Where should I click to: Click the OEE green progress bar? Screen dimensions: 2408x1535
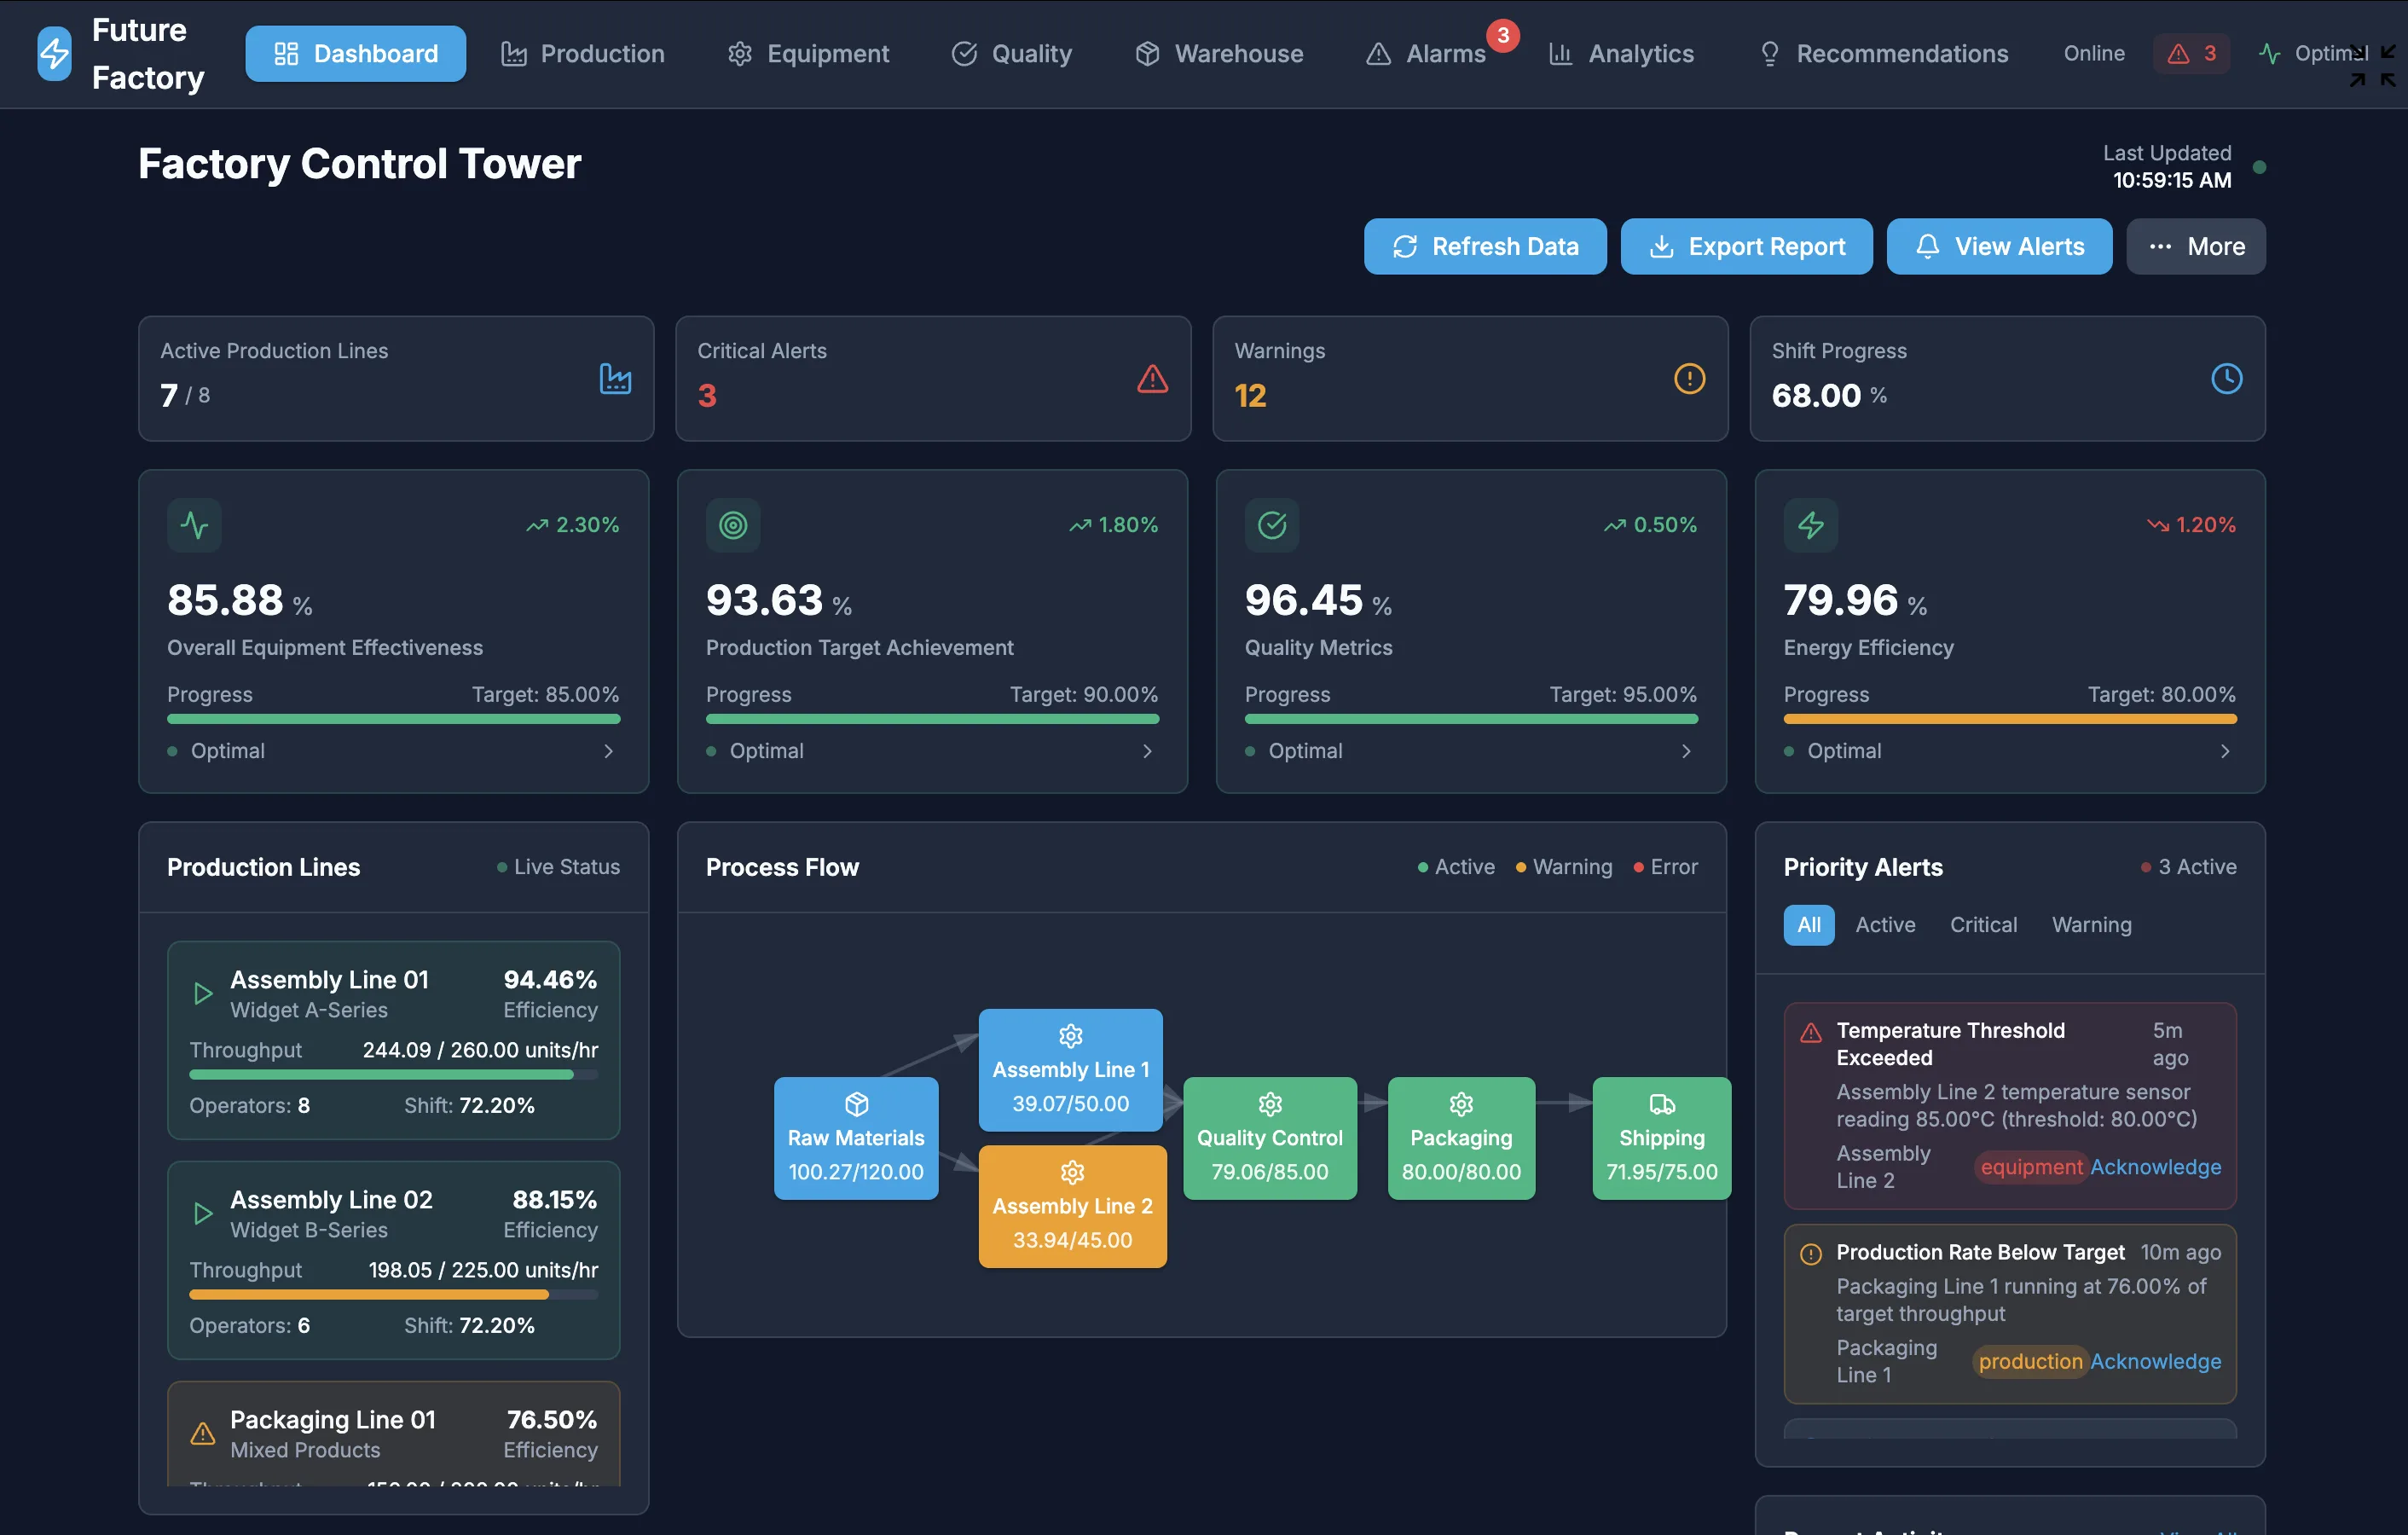pyautogui.click(x=393, y=719)
